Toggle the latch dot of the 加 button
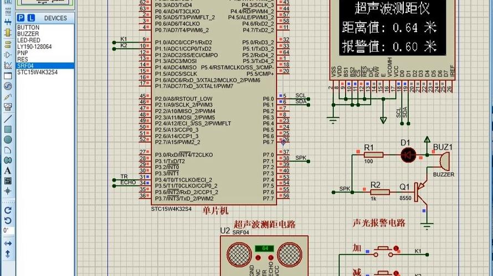 click(x=396, y=248)
